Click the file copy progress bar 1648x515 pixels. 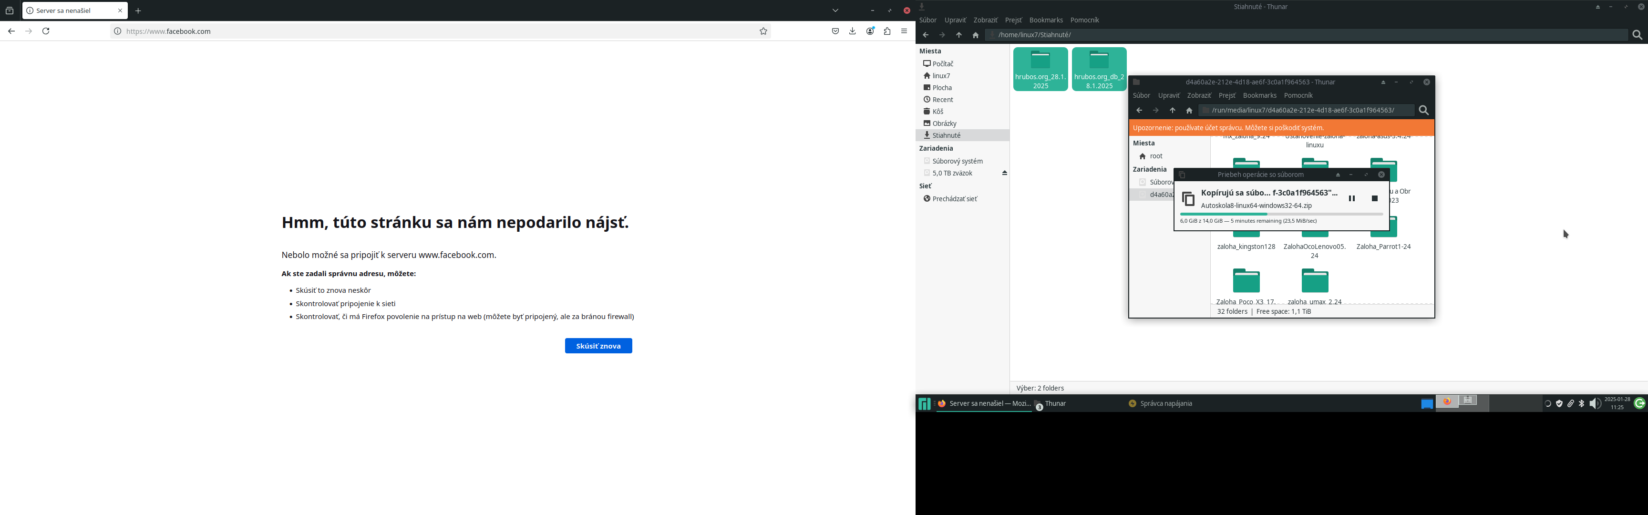[1281, 214]
